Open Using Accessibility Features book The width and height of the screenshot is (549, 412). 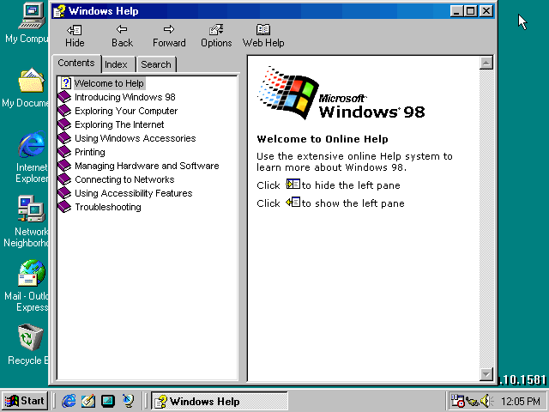[134, 193]
